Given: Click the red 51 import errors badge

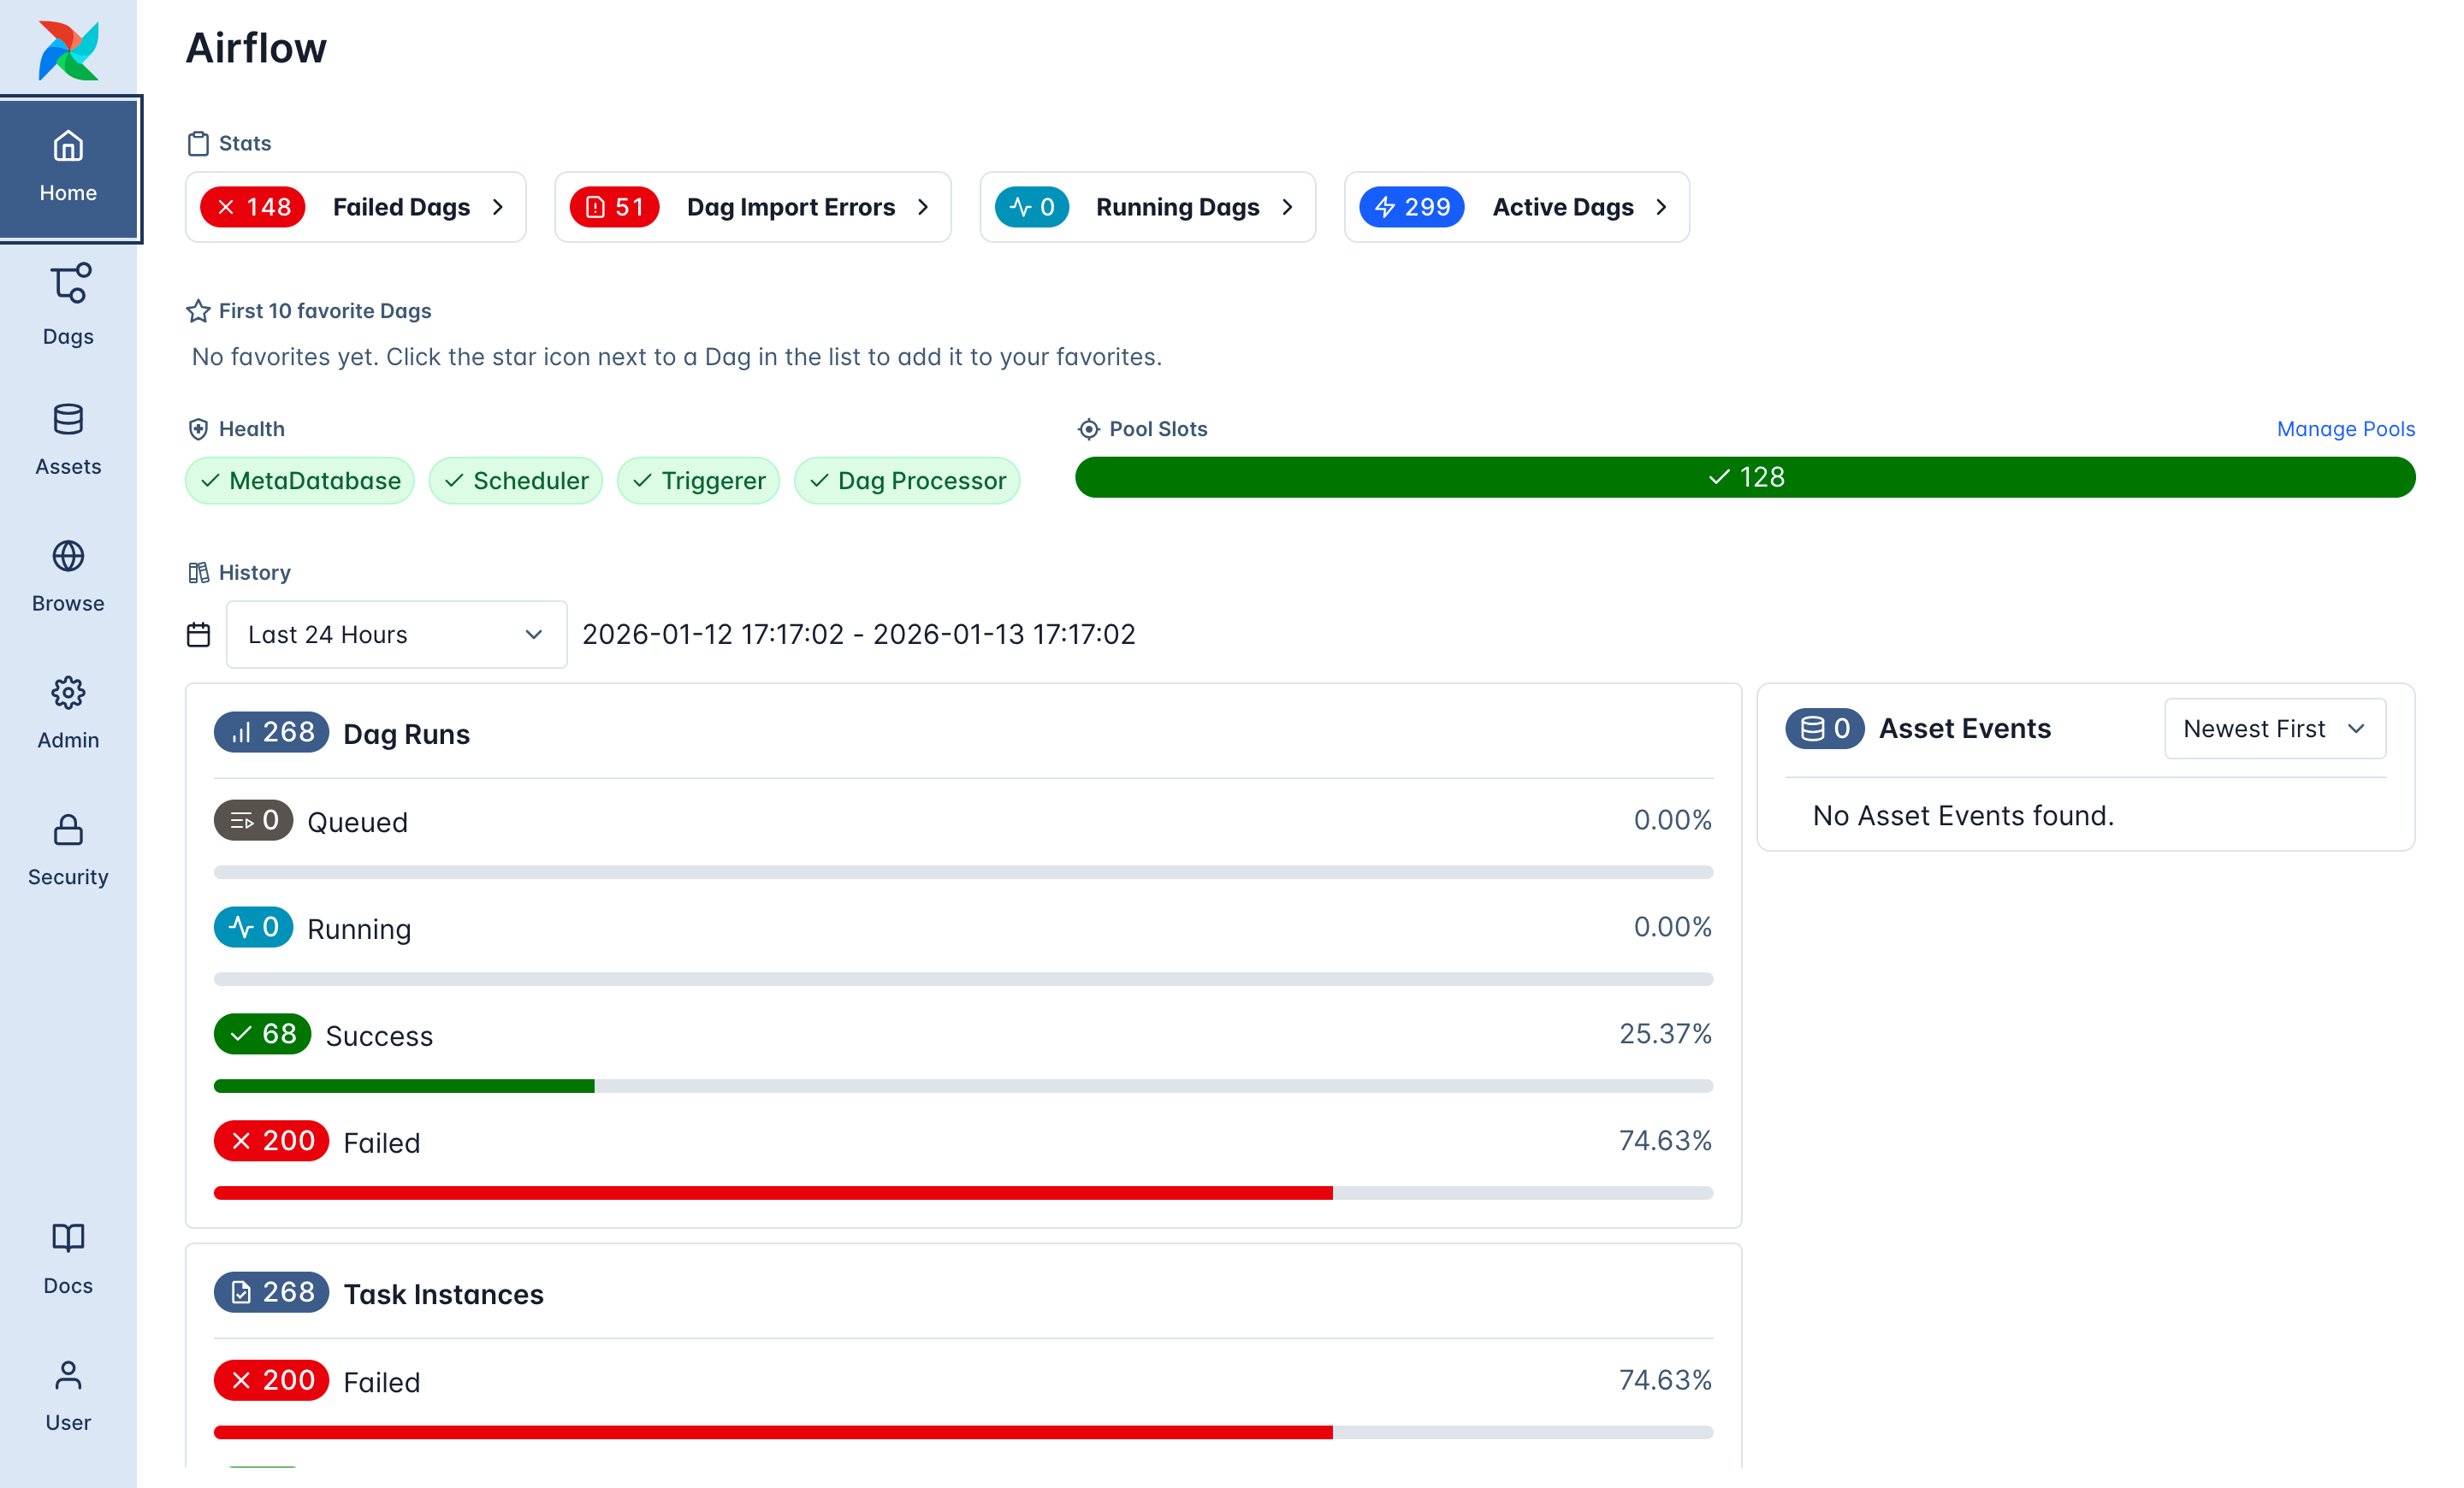Looking at the screenshot, I should 614,207.
